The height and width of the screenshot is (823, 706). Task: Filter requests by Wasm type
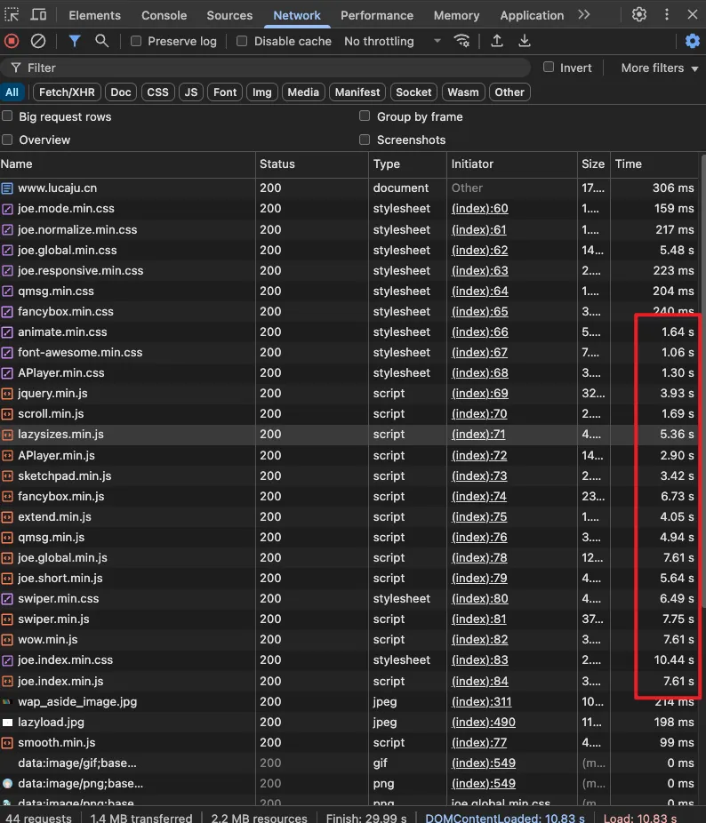pyautogui.click(x=462, y=92)
